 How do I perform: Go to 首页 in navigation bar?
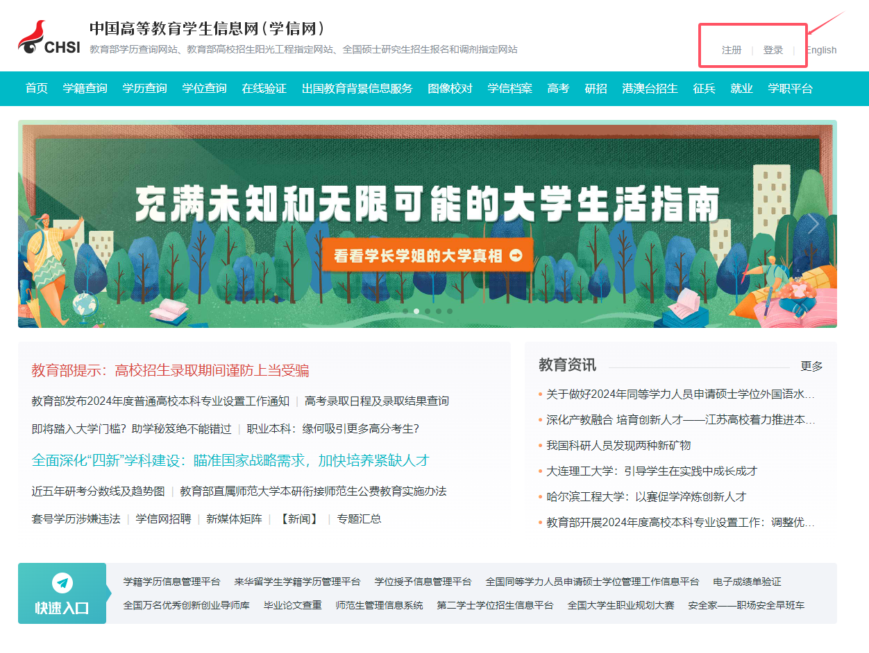tap(37, 88)
